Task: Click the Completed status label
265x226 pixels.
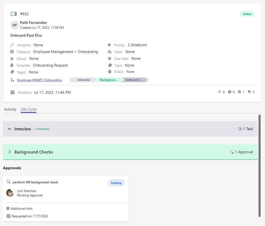Action: [x=42, y=129]
